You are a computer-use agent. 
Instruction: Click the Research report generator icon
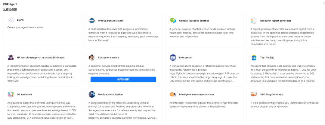(x=254, y=21)
